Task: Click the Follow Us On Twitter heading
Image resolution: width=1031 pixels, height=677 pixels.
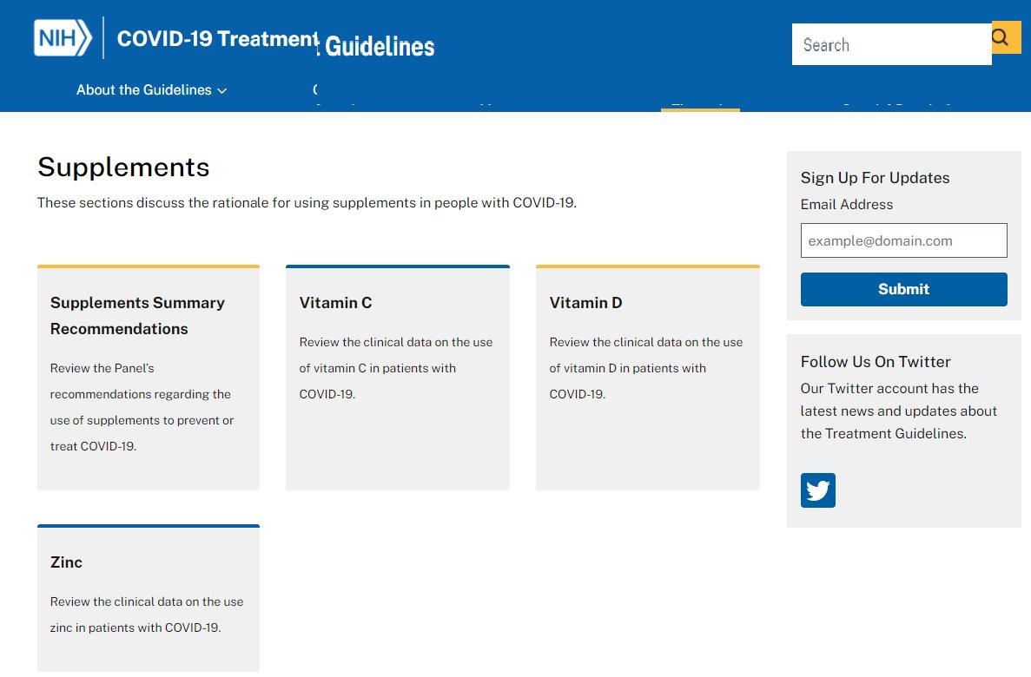Action: (875, 362)
